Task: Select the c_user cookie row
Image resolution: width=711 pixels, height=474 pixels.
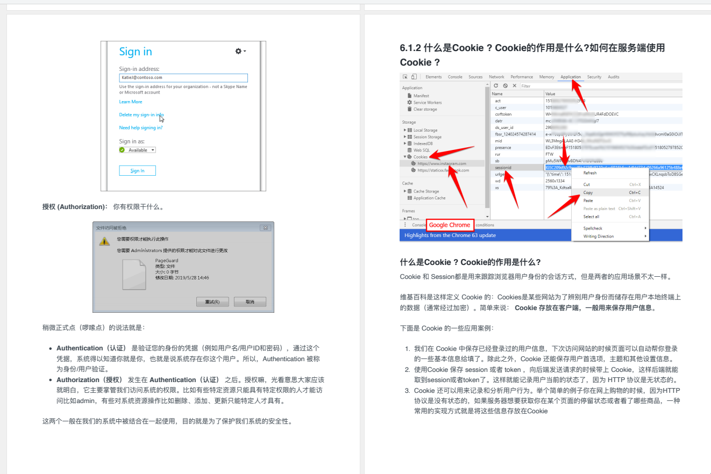Action: 587,107
